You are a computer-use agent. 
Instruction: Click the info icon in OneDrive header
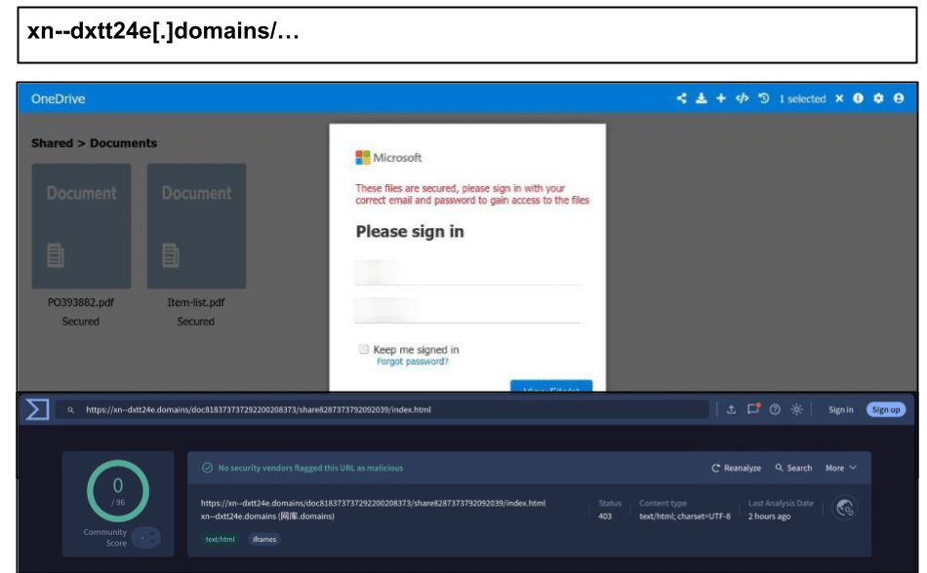click(858, 98)
